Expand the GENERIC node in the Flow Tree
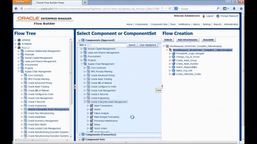This screenshot has width=257, height=144. 15,40
